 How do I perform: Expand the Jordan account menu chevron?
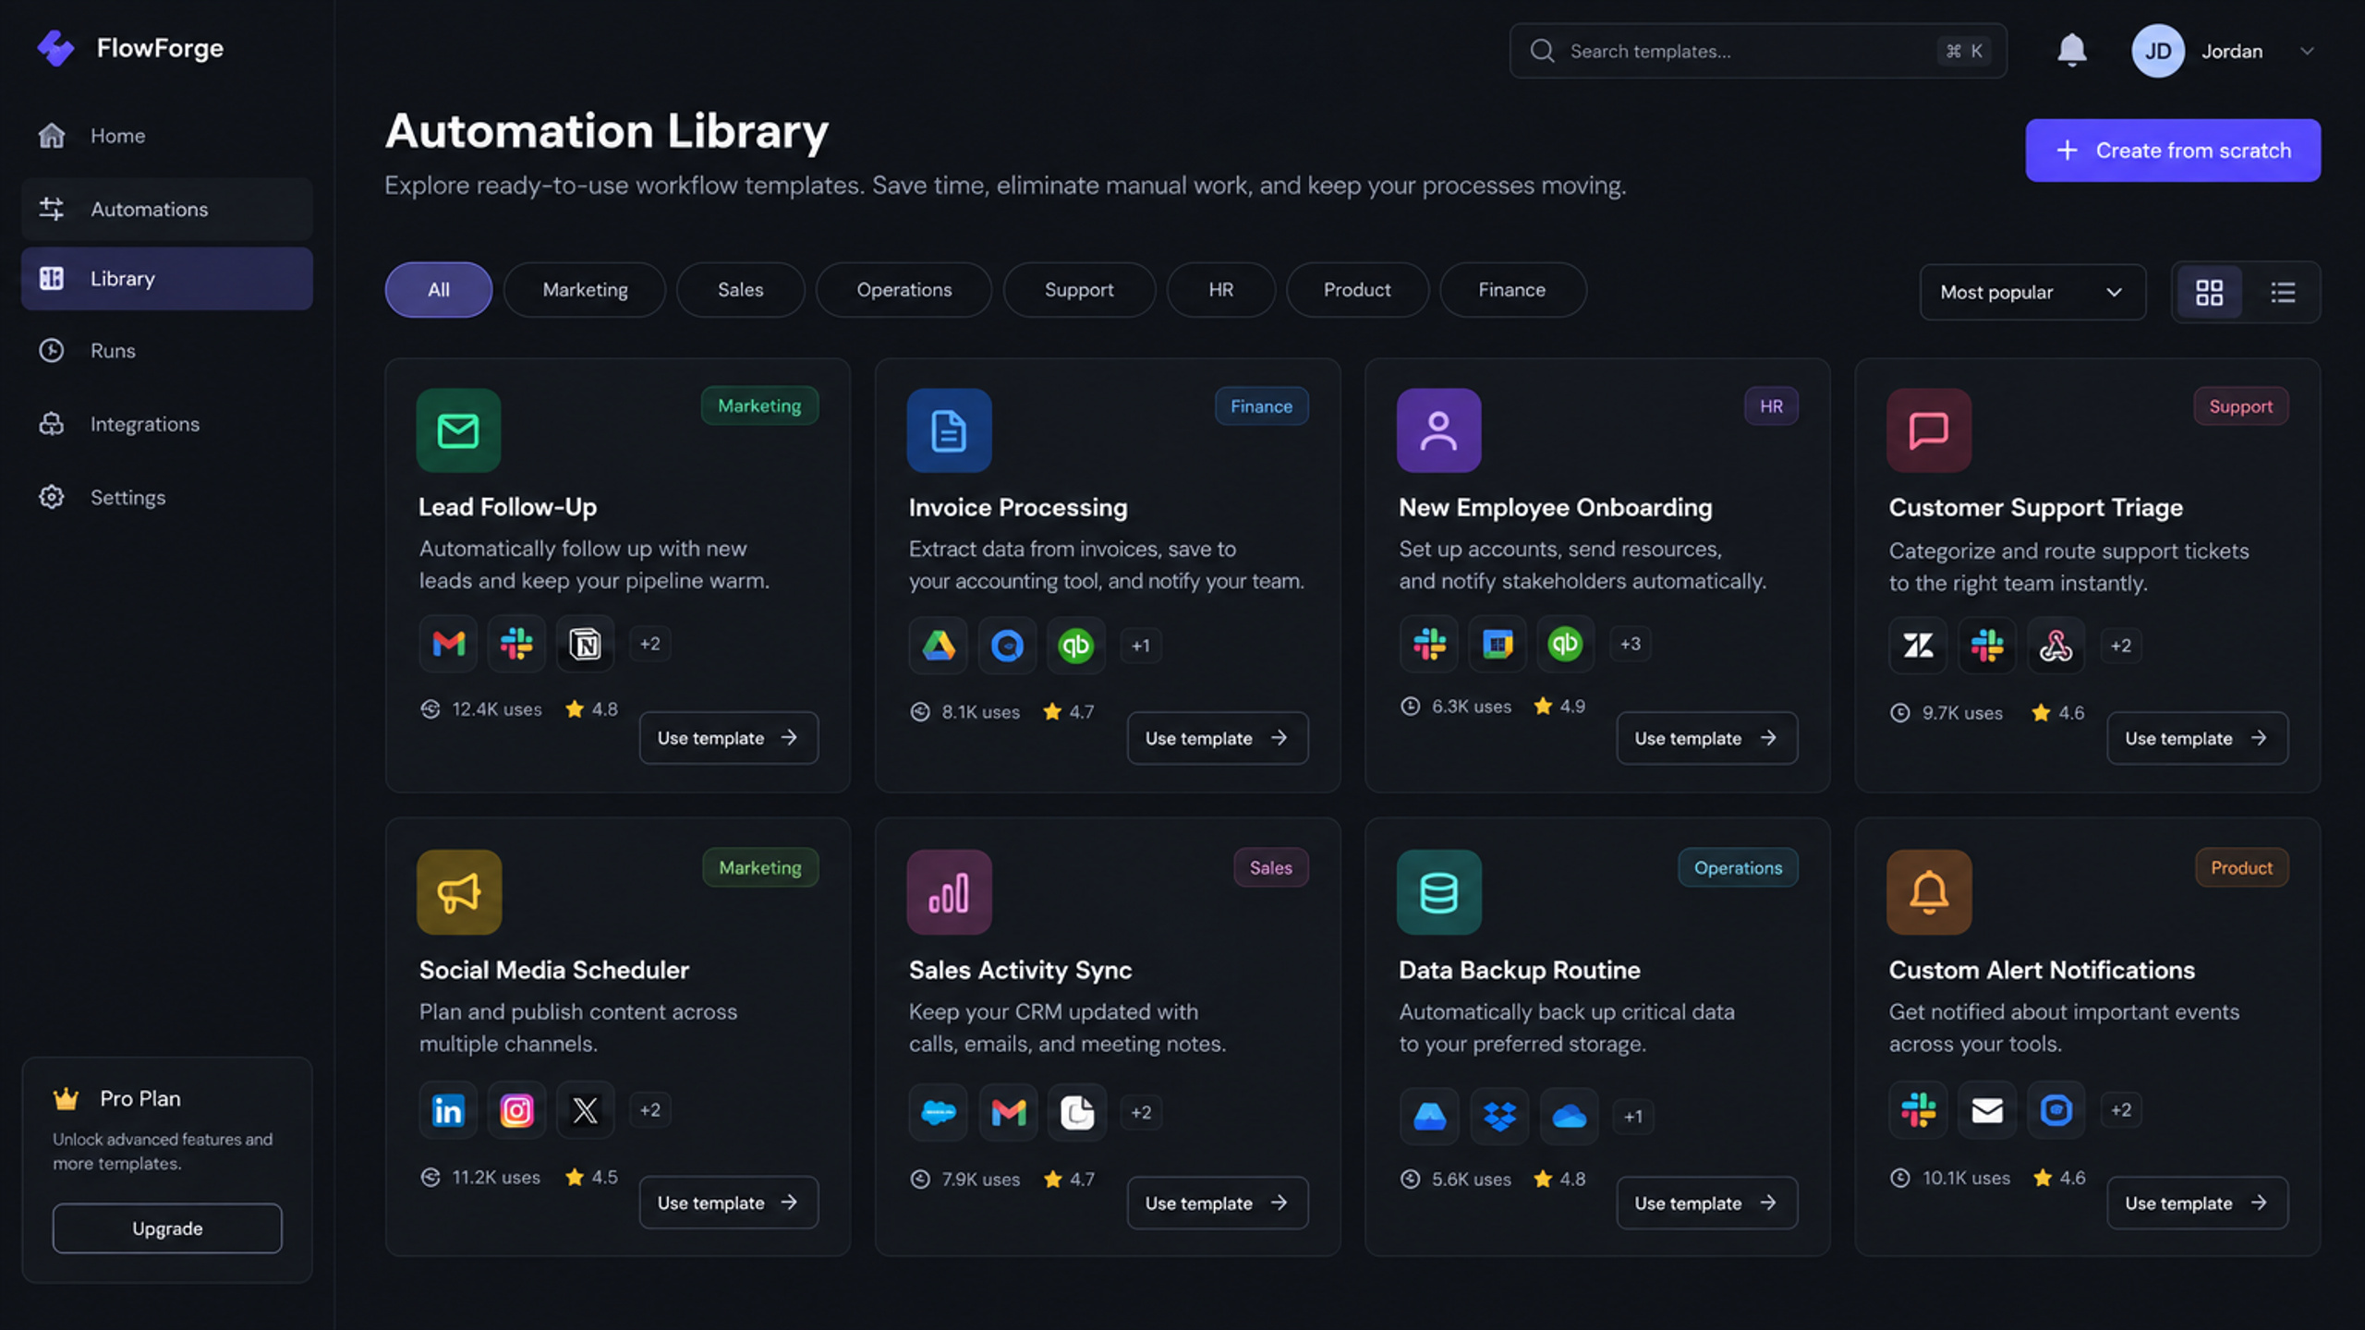pyautogui.click(x=2307, y=51)
